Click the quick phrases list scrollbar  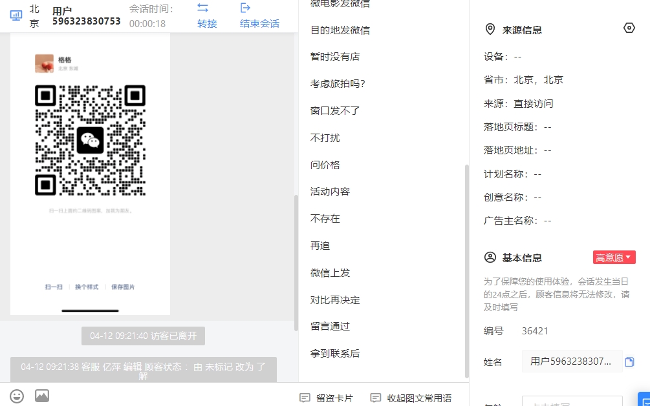(467, 271)
